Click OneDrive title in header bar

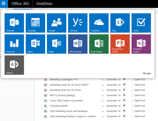tap(44, 4)
